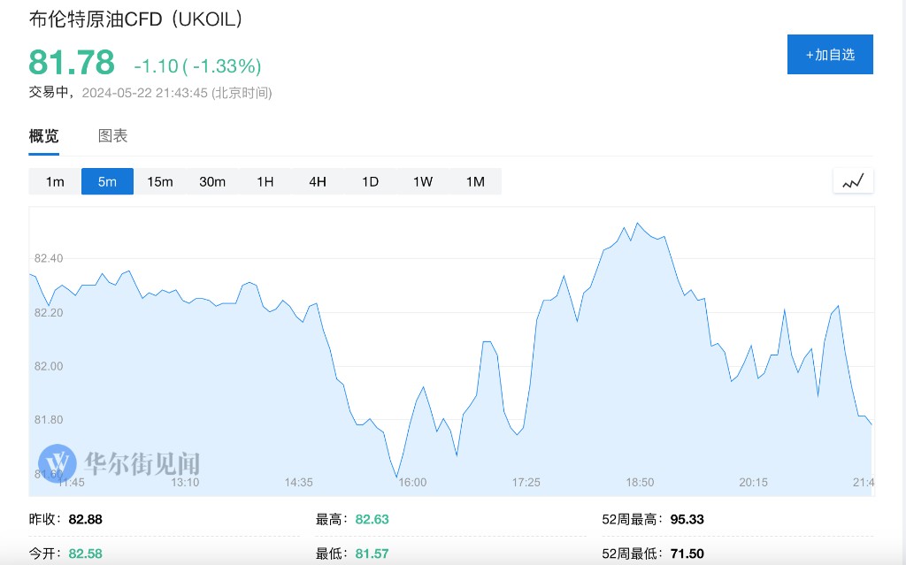Click the current price 81.78

coord(72,63)
